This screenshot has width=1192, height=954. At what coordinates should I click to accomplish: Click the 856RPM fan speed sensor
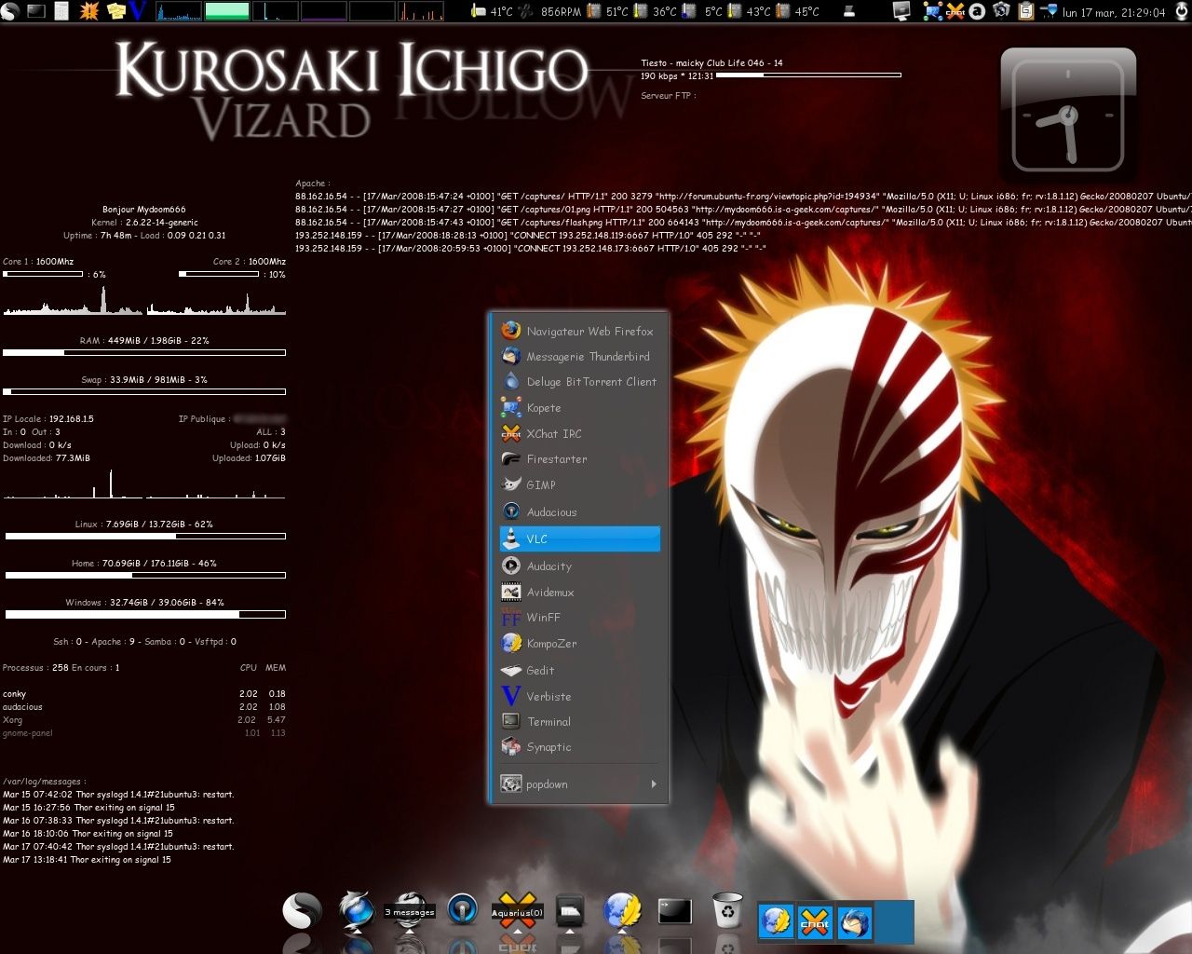point(549,11)
